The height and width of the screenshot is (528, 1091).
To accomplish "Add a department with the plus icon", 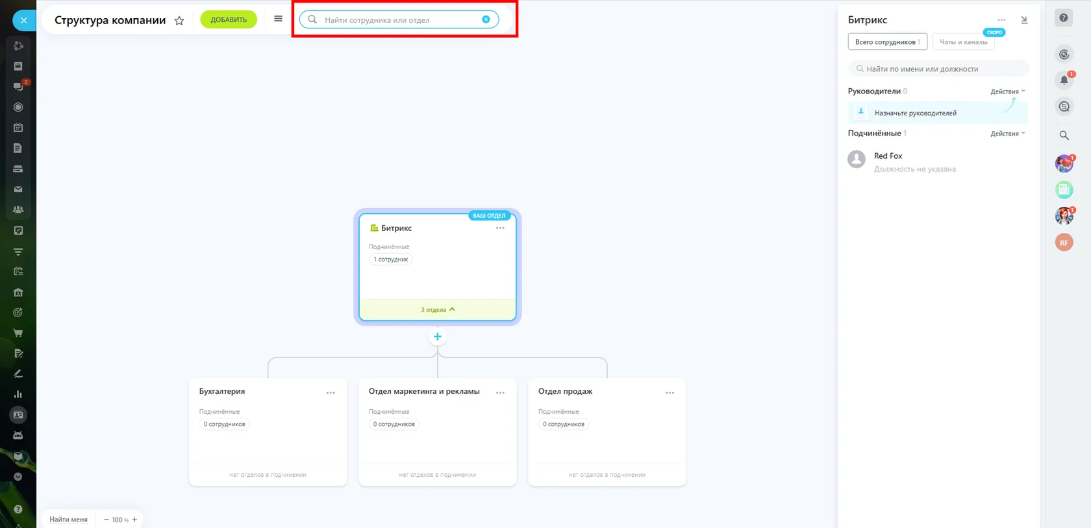I will click(438, 337).
